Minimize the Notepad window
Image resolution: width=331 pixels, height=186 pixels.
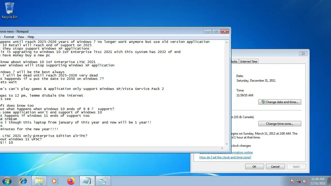point(208,32)
